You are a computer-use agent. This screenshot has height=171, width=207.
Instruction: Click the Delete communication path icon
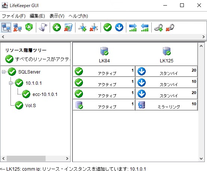coord(94,27)
